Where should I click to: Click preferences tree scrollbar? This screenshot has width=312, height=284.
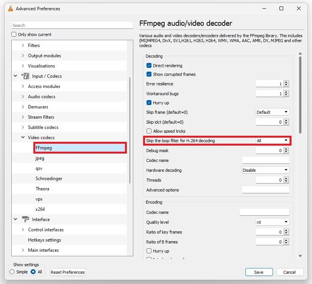[x=130, y=130]
